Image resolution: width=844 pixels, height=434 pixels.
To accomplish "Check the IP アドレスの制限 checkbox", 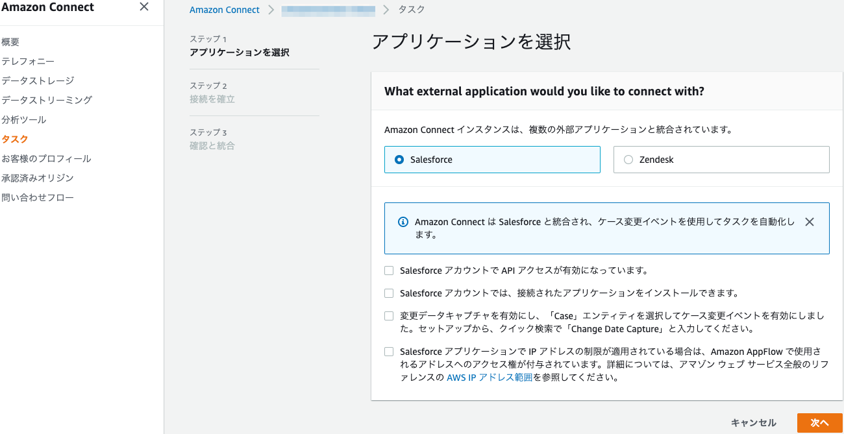I will point(389,352).
